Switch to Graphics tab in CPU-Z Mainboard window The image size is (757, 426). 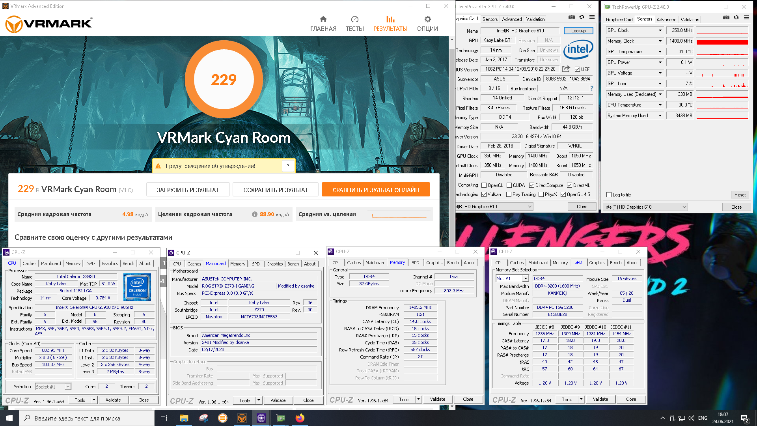click(x=274, y=264)
